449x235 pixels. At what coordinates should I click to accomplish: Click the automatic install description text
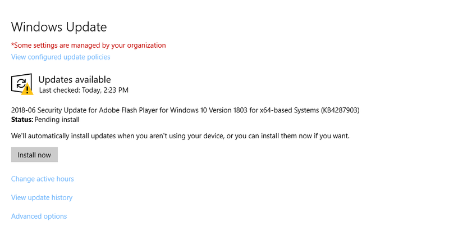pyautogui.click(x=181, y=136)
